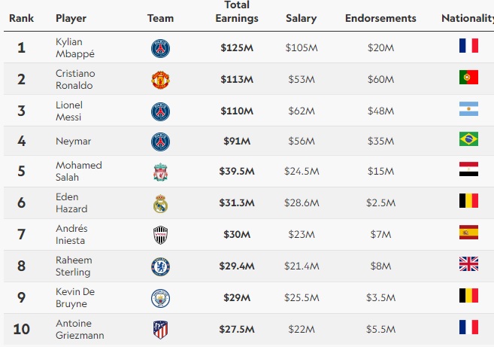Click the Salary column header
Viewport: 494px width, 347px height.
tap(301, 18)
